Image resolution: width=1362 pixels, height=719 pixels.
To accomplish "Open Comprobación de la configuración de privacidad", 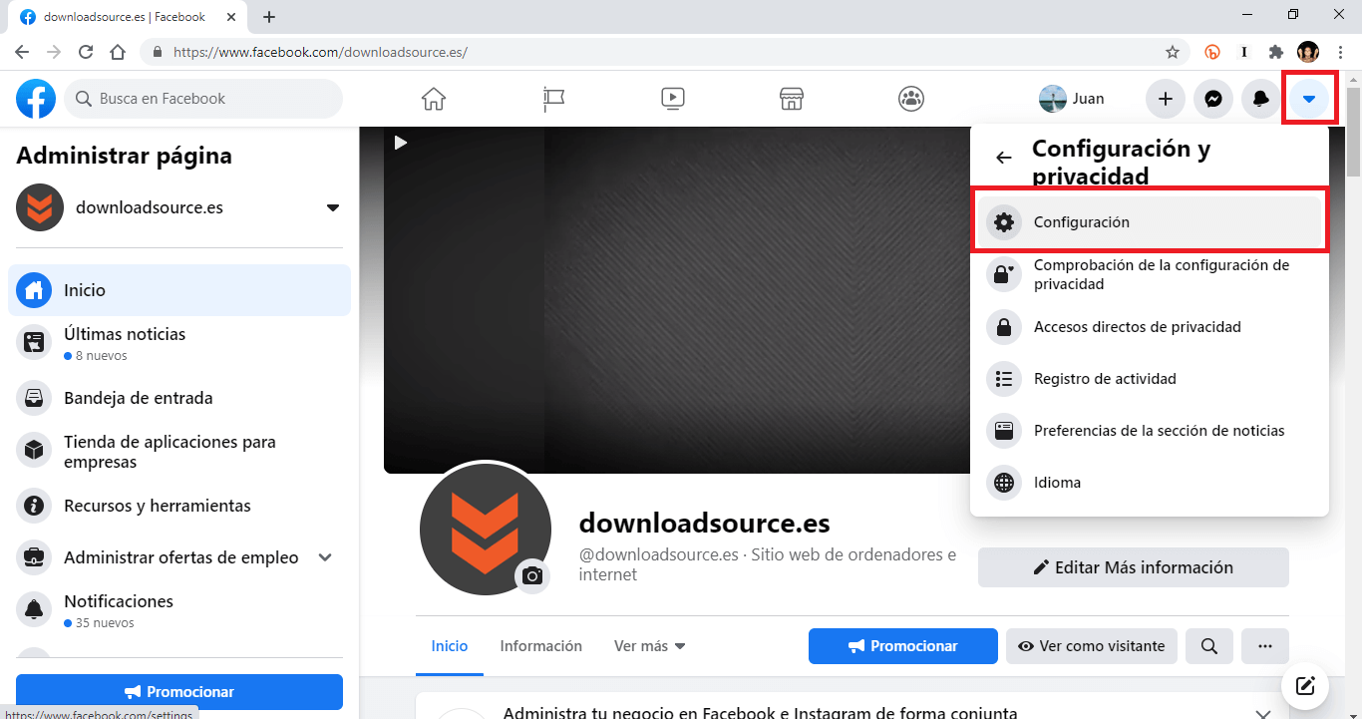I will [1150, 274].
